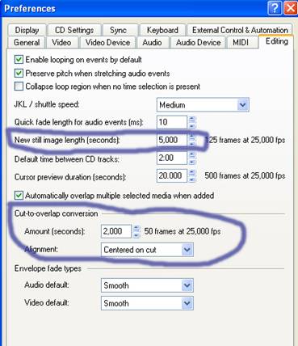Close the Preferences dialog

291,8
